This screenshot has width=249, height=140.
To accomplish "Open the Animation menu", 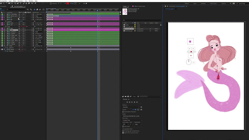I will point(20,1).
